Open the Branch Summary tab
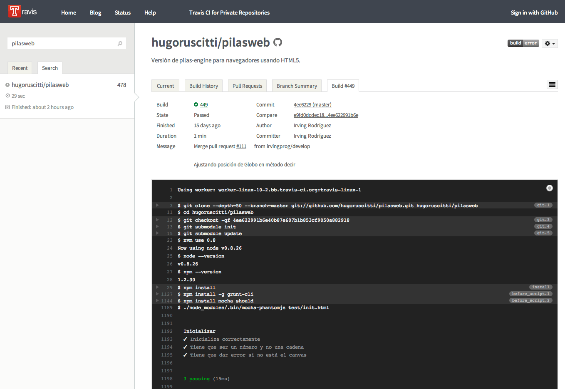 click(297, 86)
